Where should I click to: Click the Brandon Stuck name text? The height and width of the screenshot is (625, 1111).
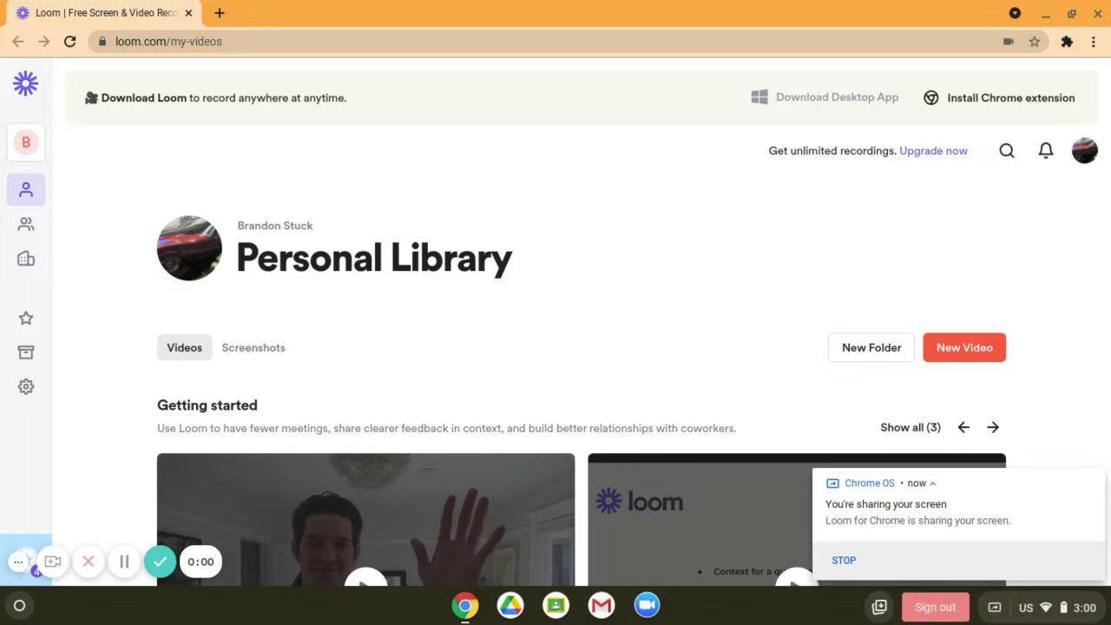click(x=275, y=226)
